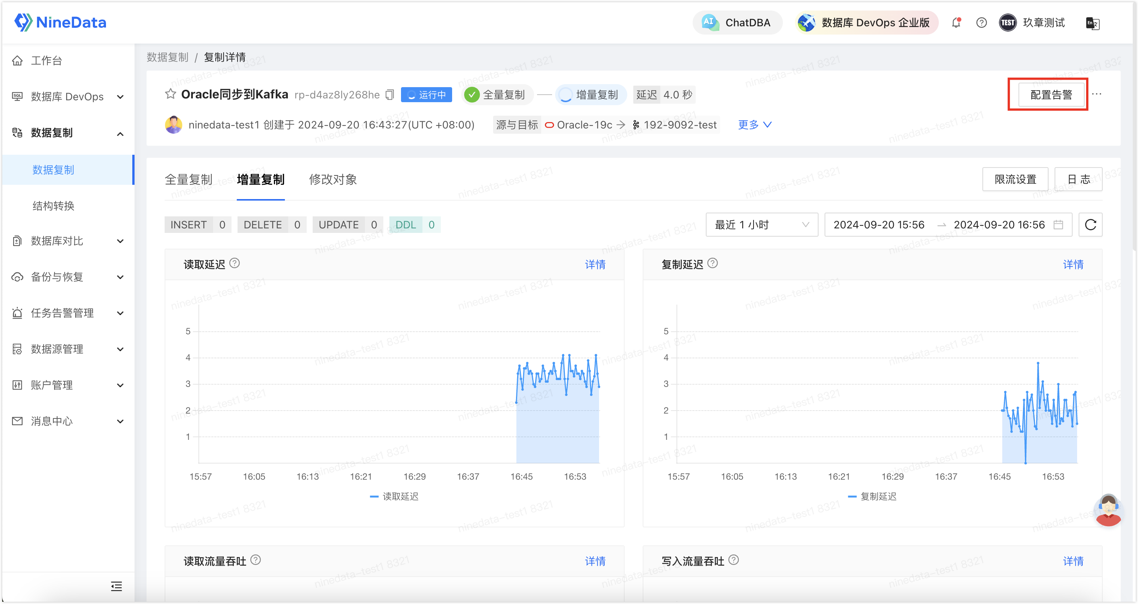
Task: Open 限流设置
Action: [x=1015, y=179]
